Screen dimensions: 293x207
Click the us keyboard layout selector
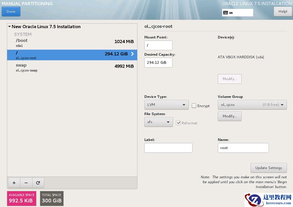coord(238,13)
